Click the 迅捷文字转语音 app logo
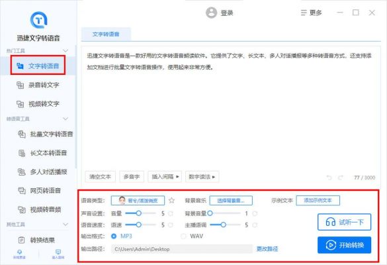Viewport: 387px width, 265px height. 38,19
